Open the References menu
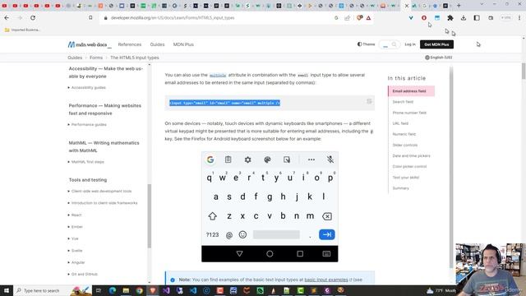 pos(130,44)
